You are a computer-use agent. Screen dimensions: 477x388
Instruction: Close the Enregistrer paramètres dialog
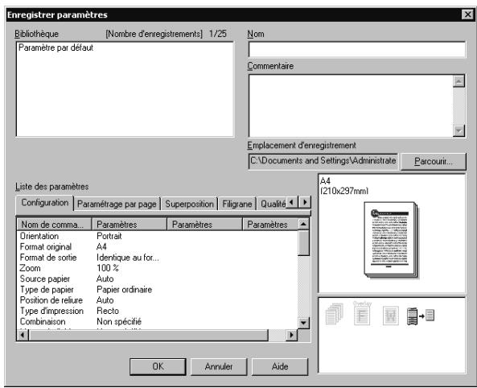467,14
